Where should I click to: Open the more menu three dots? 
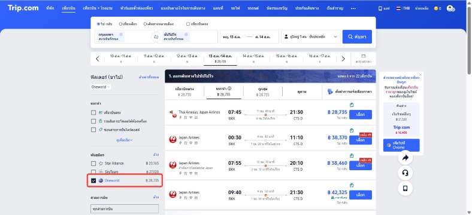[x=353, y=8]
